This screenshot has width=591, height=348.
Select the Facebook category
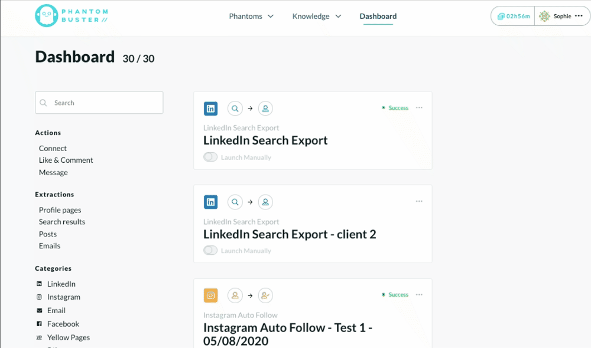(63, 324)
